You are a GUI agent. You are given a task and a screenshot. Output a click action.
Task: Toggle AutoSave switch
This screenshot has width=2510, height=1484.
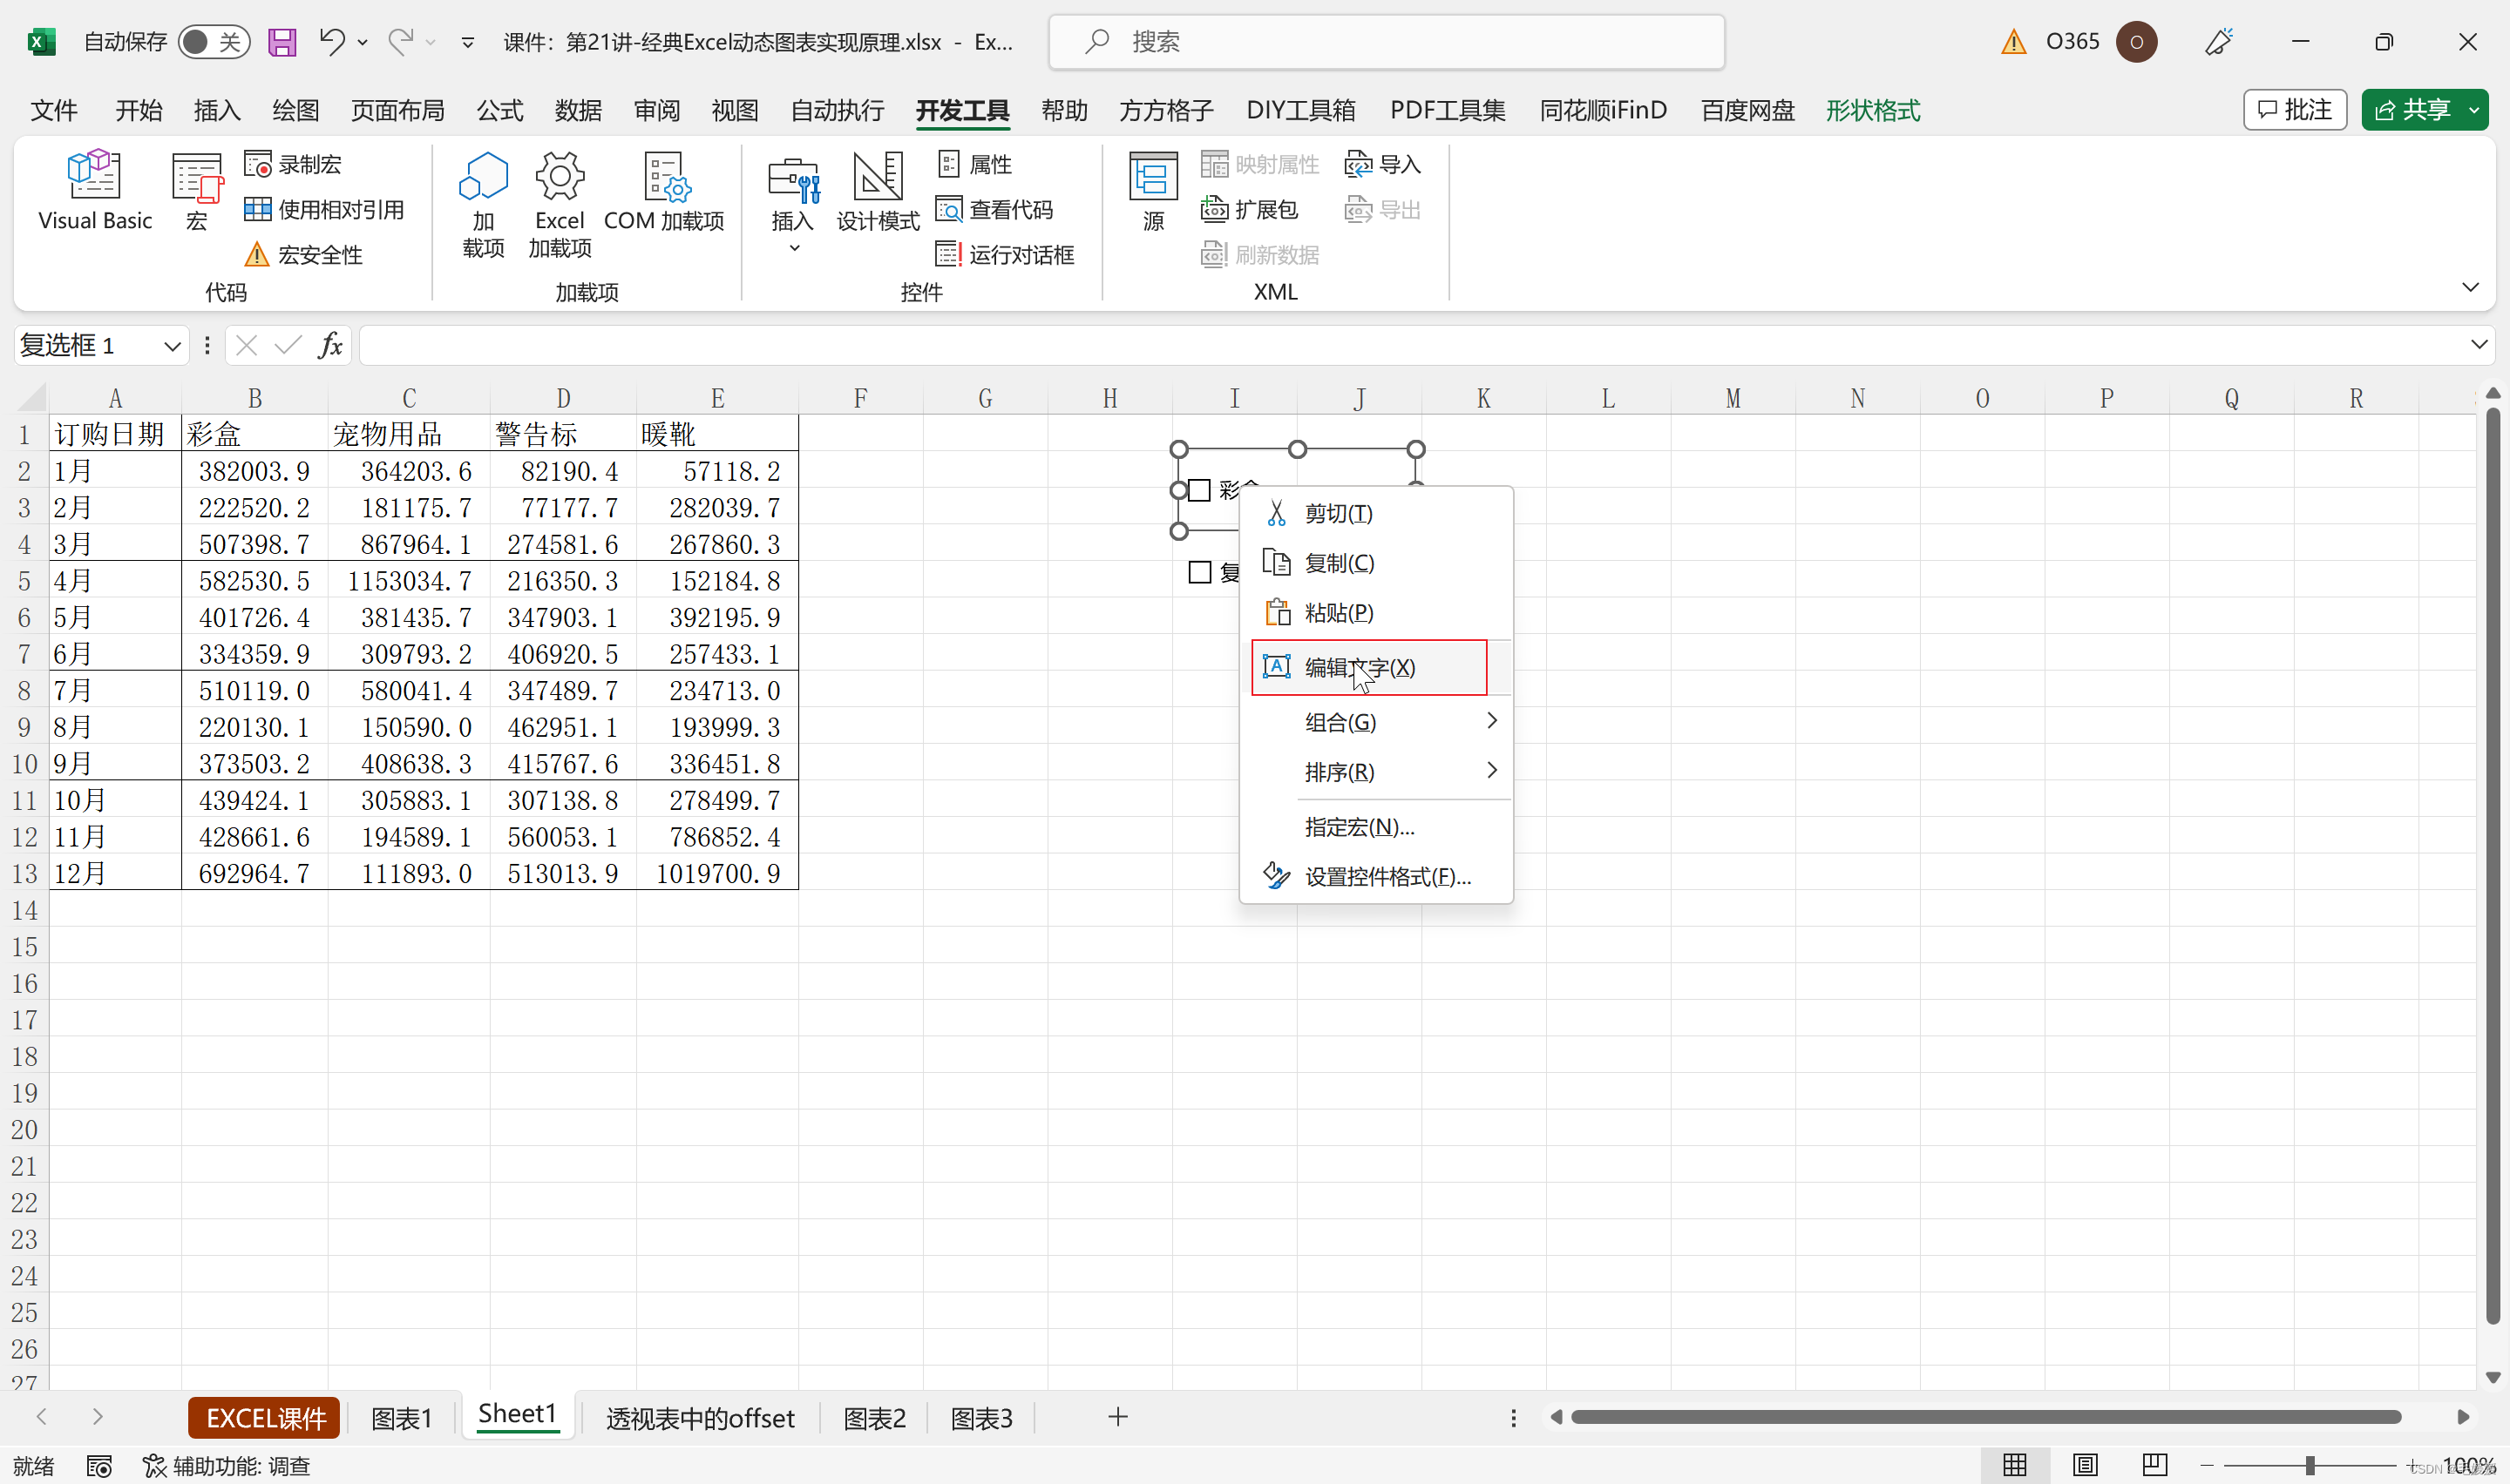tap(214, 42)
